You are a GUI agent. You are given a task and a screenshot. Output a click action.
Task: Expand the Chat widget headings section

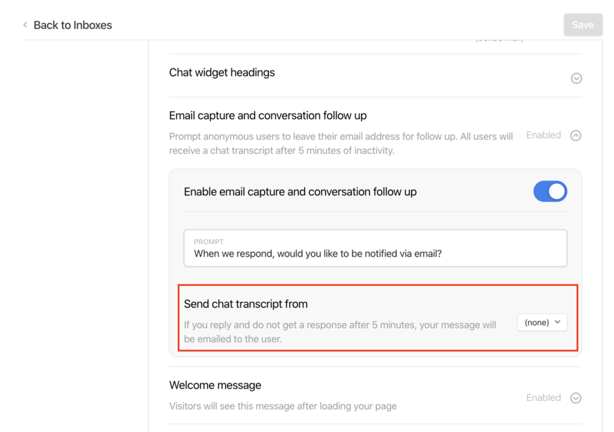576,78
